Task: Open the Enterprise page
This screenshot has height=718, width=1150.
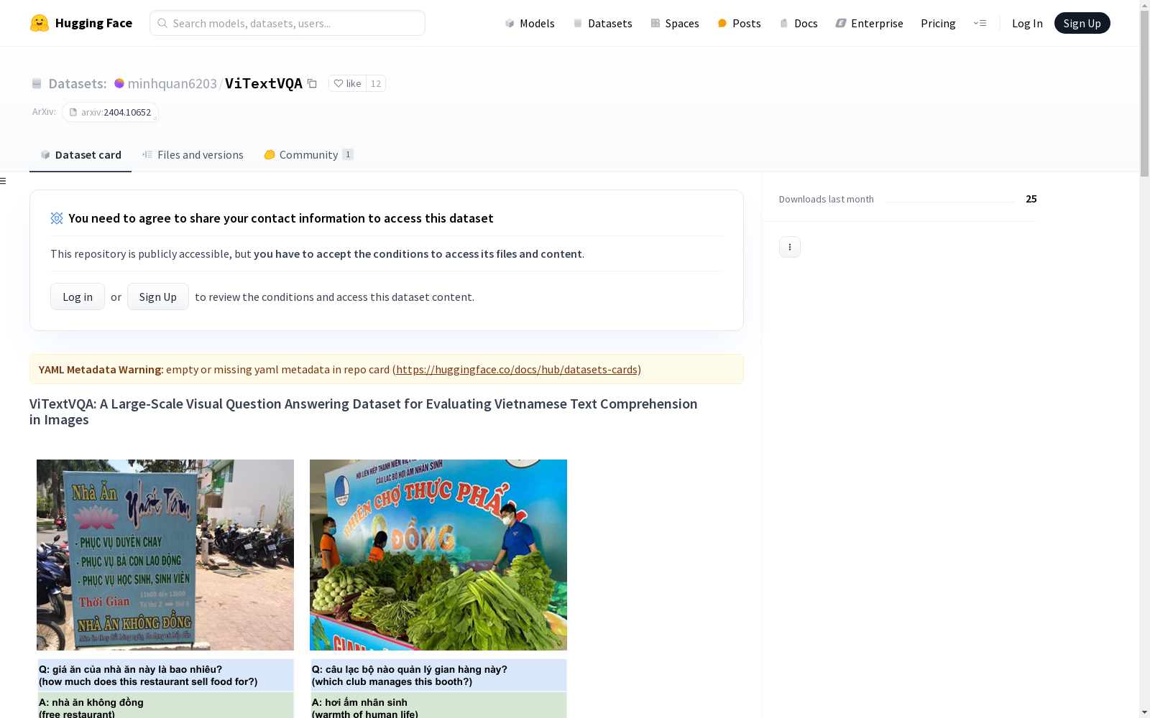Action: (869, 23)
